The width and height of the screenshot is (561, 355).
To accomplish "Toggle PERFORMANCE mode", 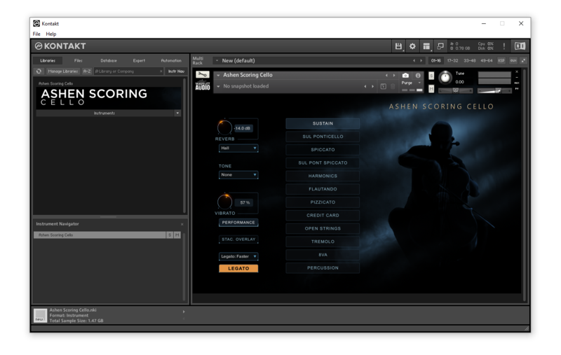I will [238, 223].
